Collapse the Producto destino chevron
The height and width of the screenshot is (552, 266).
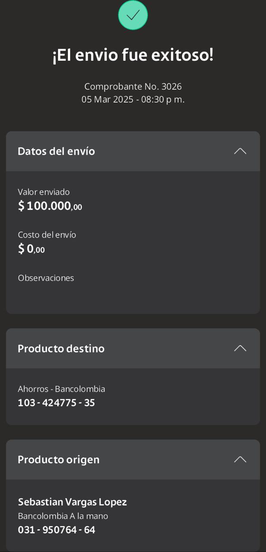[x=240, y=348]
